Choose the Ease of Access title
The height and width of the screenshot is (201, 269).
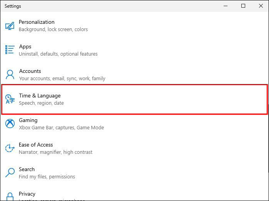(36, 145)
